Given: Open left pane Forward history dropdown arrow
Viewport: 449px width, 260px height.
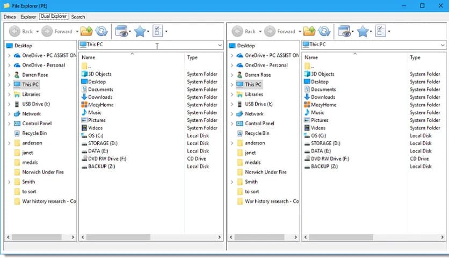Looking at the screenshot, I should click(77, 32).
